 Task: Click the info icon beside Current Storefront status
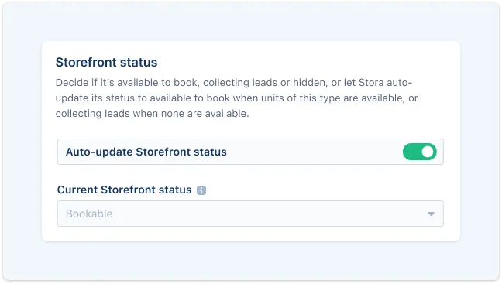tap(201, 190)
